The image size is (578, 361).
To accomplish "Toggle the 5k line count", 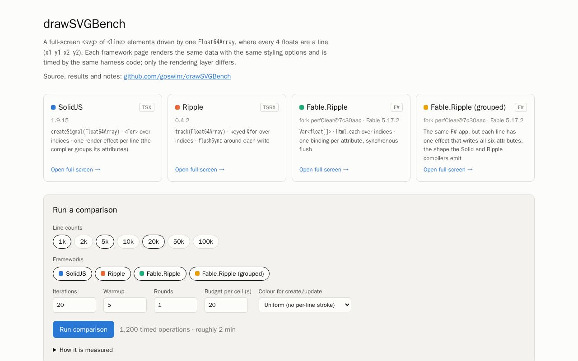I will pyautogui.click(x=105, y=242).
